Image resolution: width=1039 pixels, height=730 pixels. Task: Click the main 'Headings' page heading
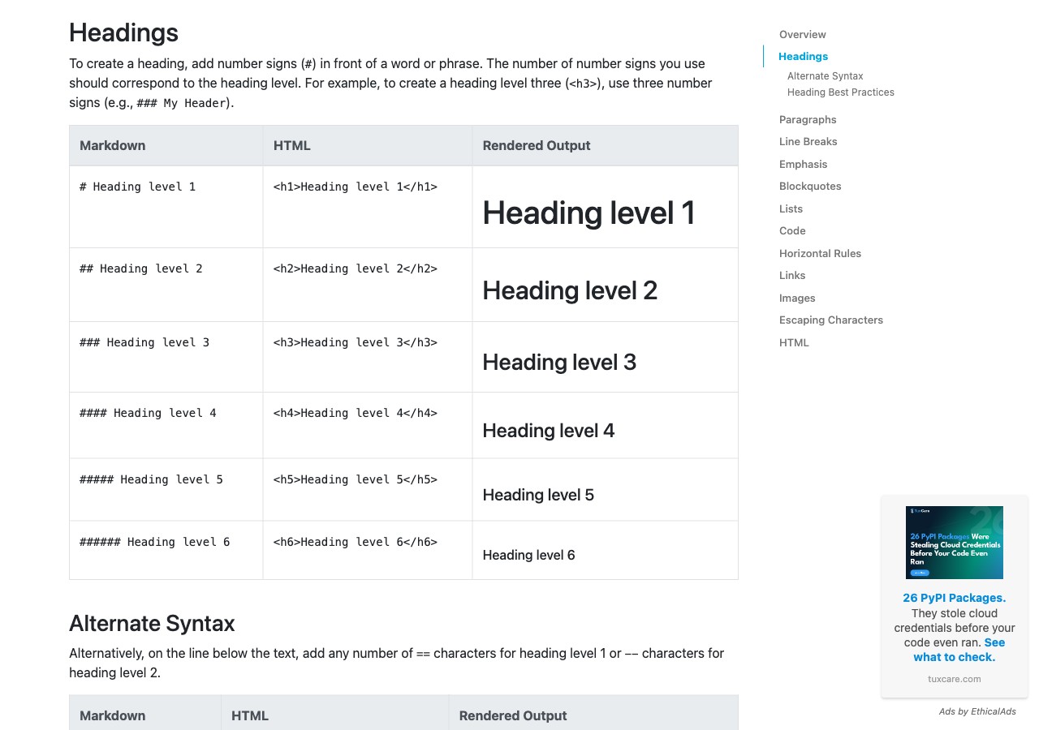click(x=123, y=32)
